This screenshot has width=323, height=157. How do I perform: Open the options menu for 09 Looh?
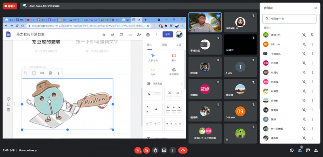pyautogui.click(x=312, y=44)
